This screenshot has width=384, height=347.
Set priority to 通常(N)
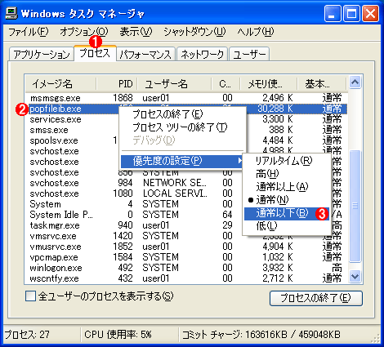287,200
